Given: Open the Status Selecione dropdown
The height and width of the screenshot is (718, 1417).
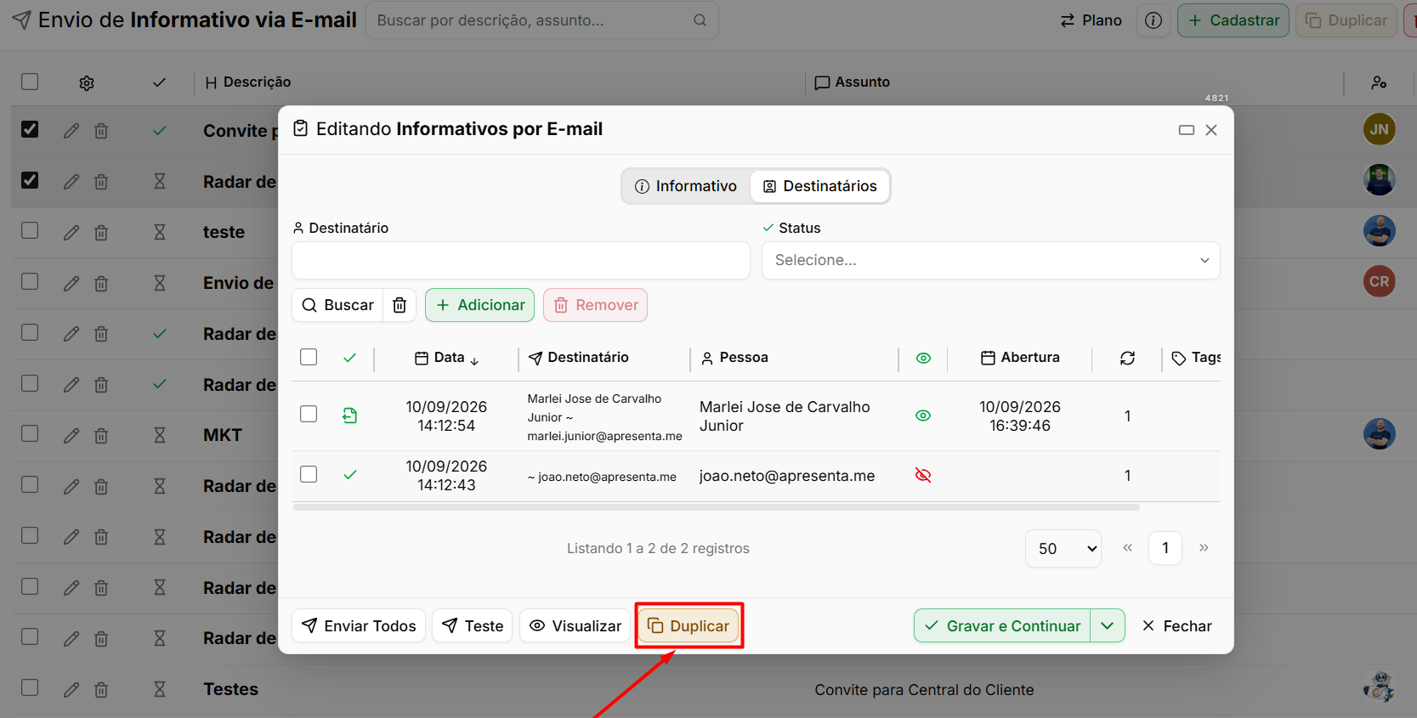Looking at the screenshot, I should click(990, 260).
